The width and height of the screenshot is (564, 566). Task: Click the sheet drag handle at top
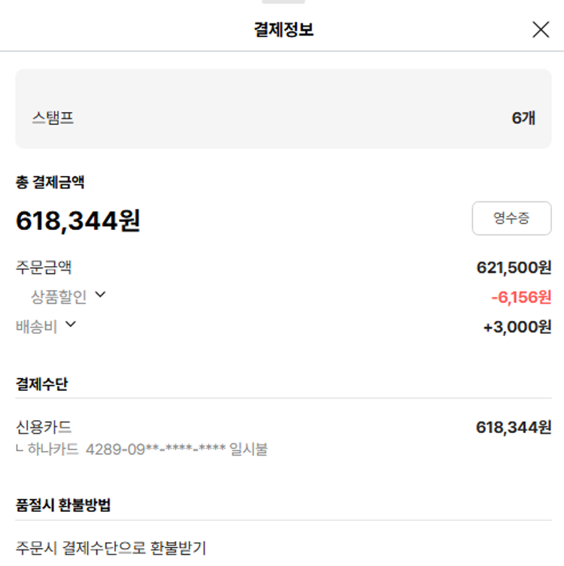(x=284, y=2)
